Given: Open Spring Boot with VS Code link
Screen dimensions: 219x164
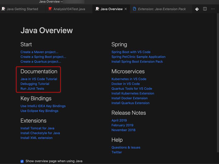Looking at the screenshot, I should point(131,52).
